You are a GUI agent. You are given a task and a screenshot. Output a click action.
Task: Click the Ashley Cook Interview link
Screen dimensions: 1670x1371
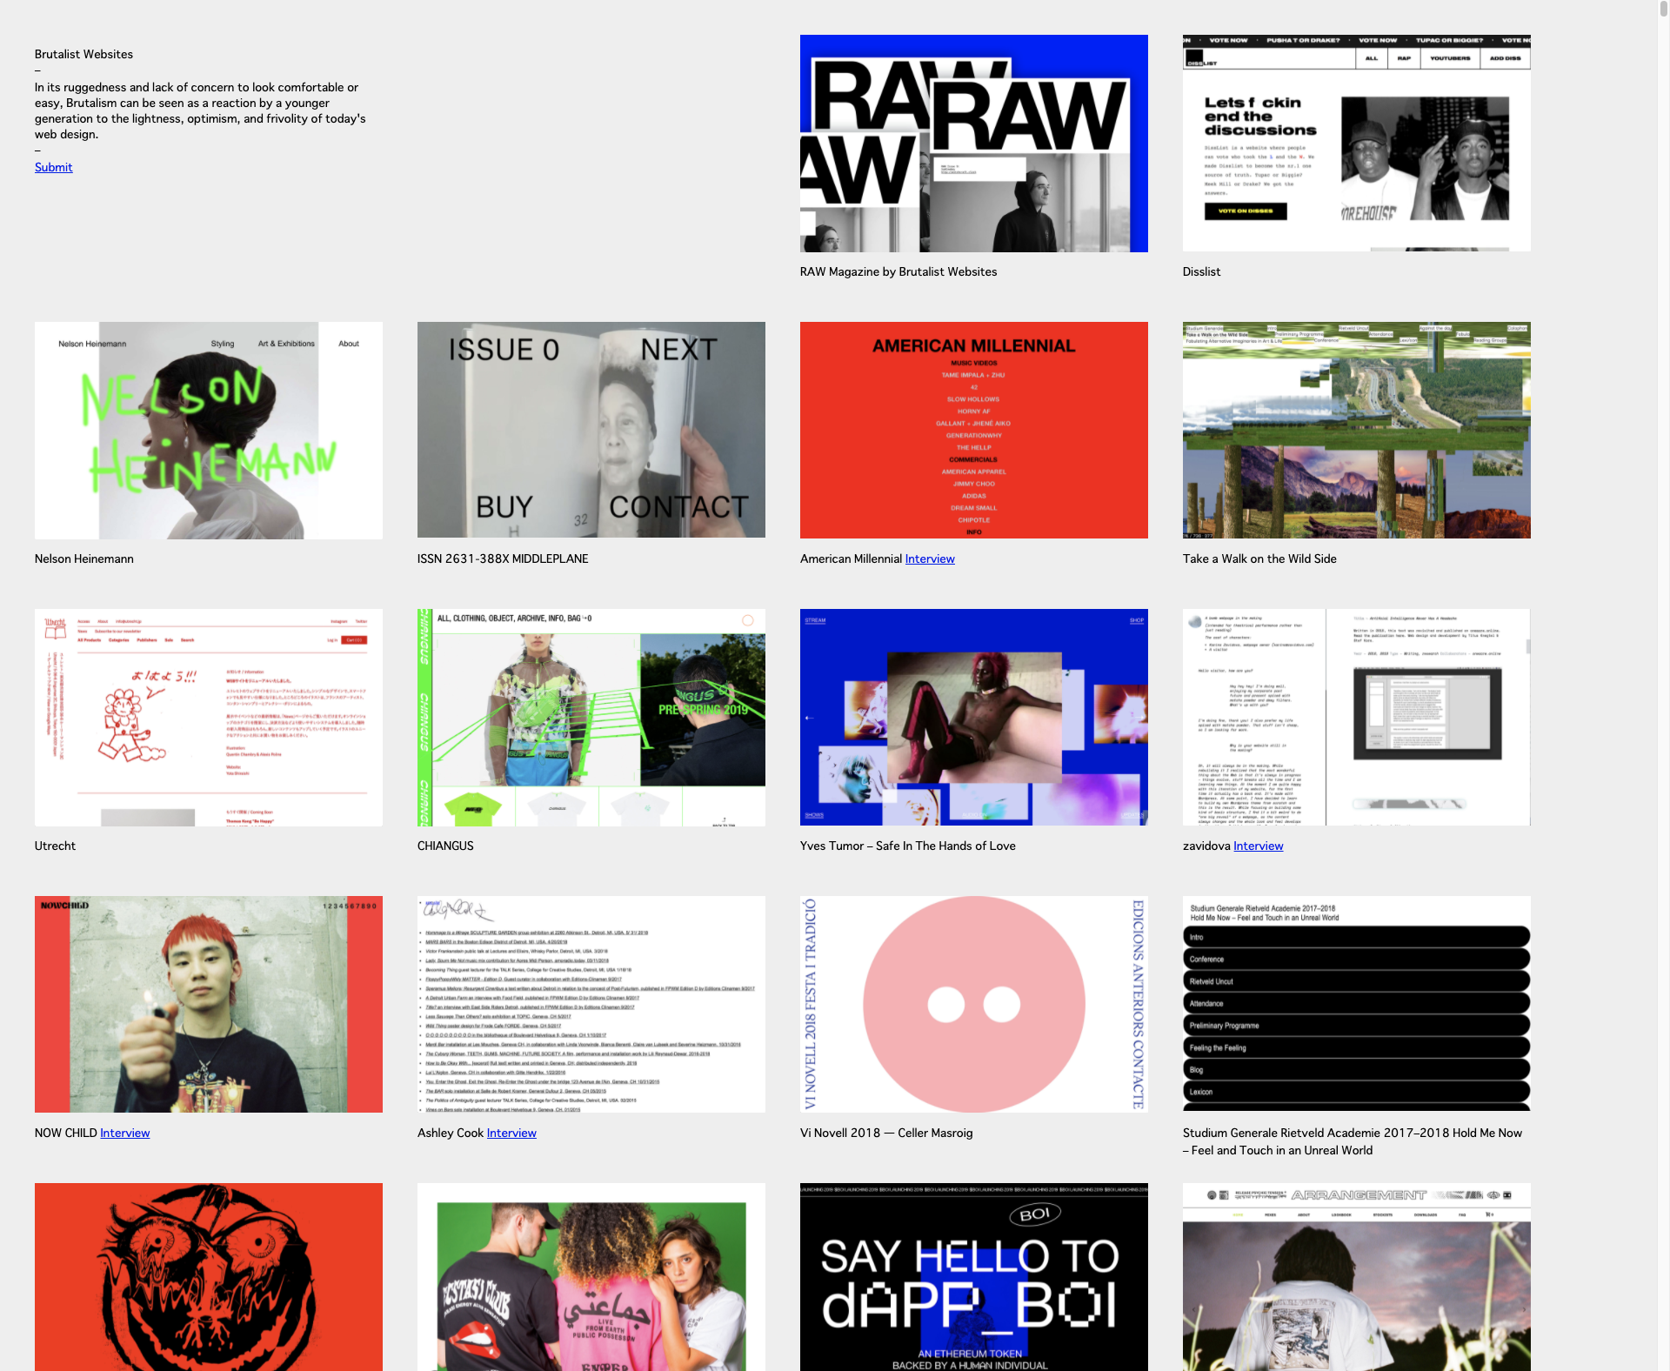click(511, 1133)
